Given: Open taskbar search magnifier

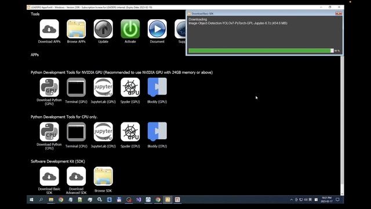Looking at the screenshot, I should 41,200.
